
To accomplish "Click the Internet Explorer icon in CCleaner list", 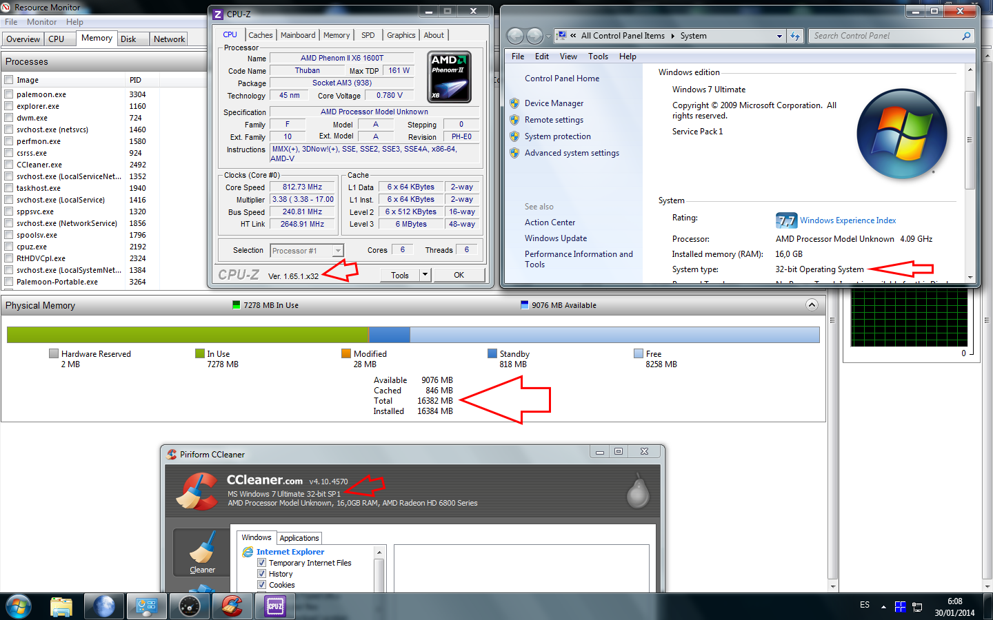I will pyautogui.click(x=248, y=552).
